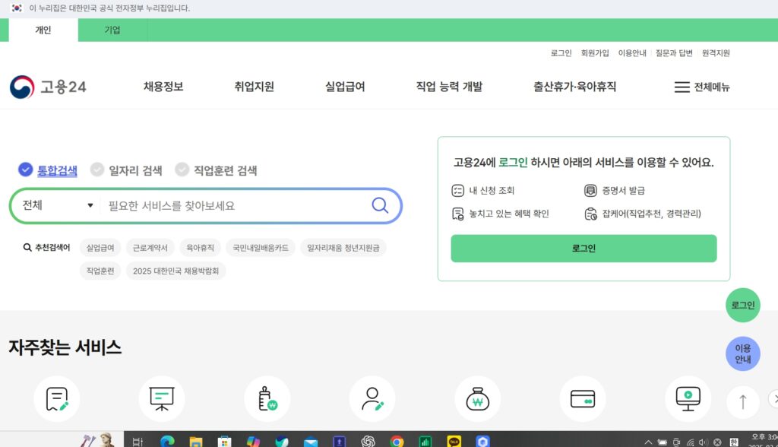778x447 pixels.
Task: Show hidden system tray icons chevron
Action: coord(648,442)
